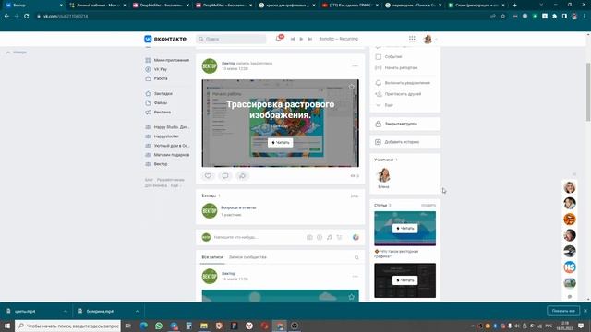Click the VK search field

pos(231,39)
